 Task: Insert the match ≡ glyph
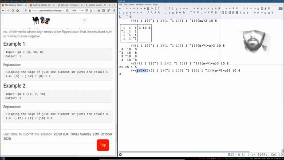[216, 8]
